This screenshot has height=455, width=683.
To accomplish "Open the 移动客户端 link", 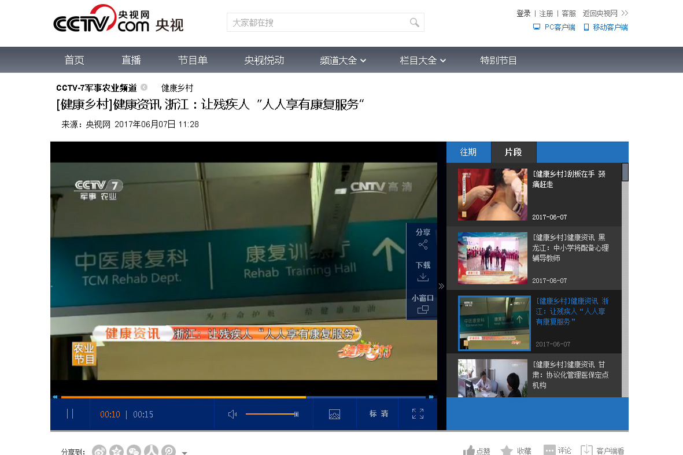I will point(606,27).
